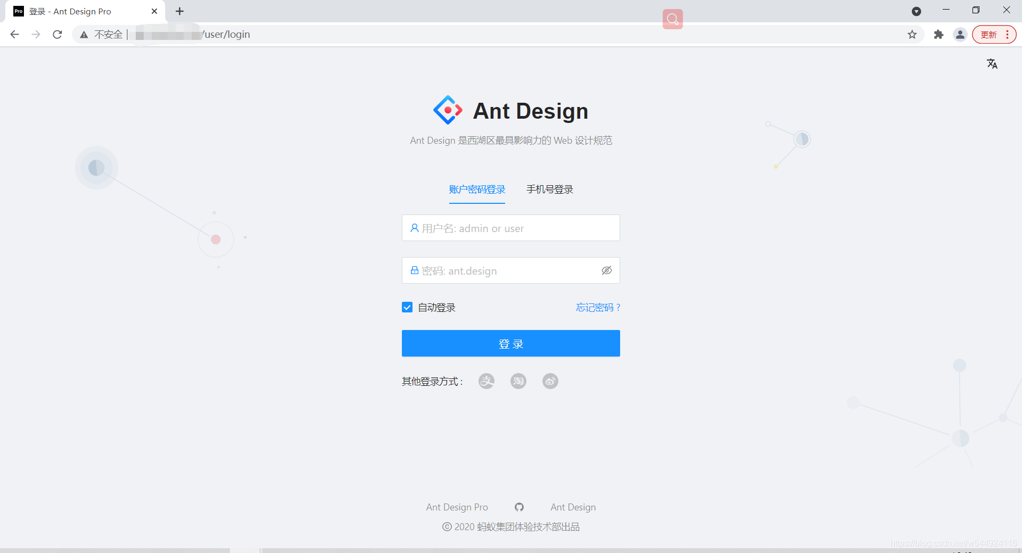Open the 忘记密码 link
Screen dimensions: 1022x553
coord(597,307)
